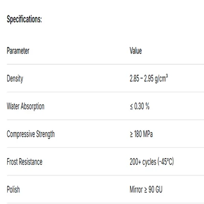
Task: Click the word Mirror in Polish row
Action: click(x=136, y=189)
